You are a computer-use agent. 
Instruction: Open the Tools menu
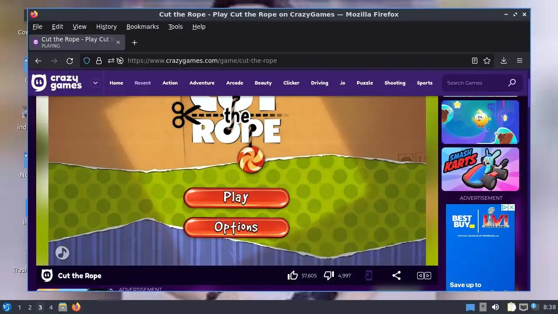click(x=176, y=27)
